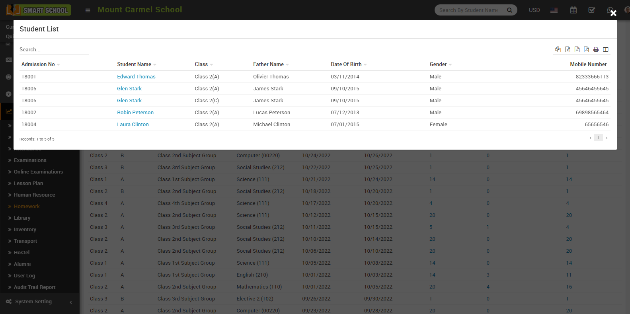Export student list to Excel
630x314 pixels.
coord(568,49)
